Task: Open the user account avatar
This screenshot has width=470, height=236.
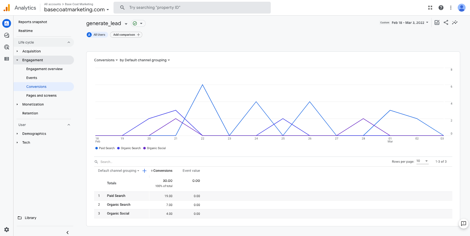Action: 461,8
